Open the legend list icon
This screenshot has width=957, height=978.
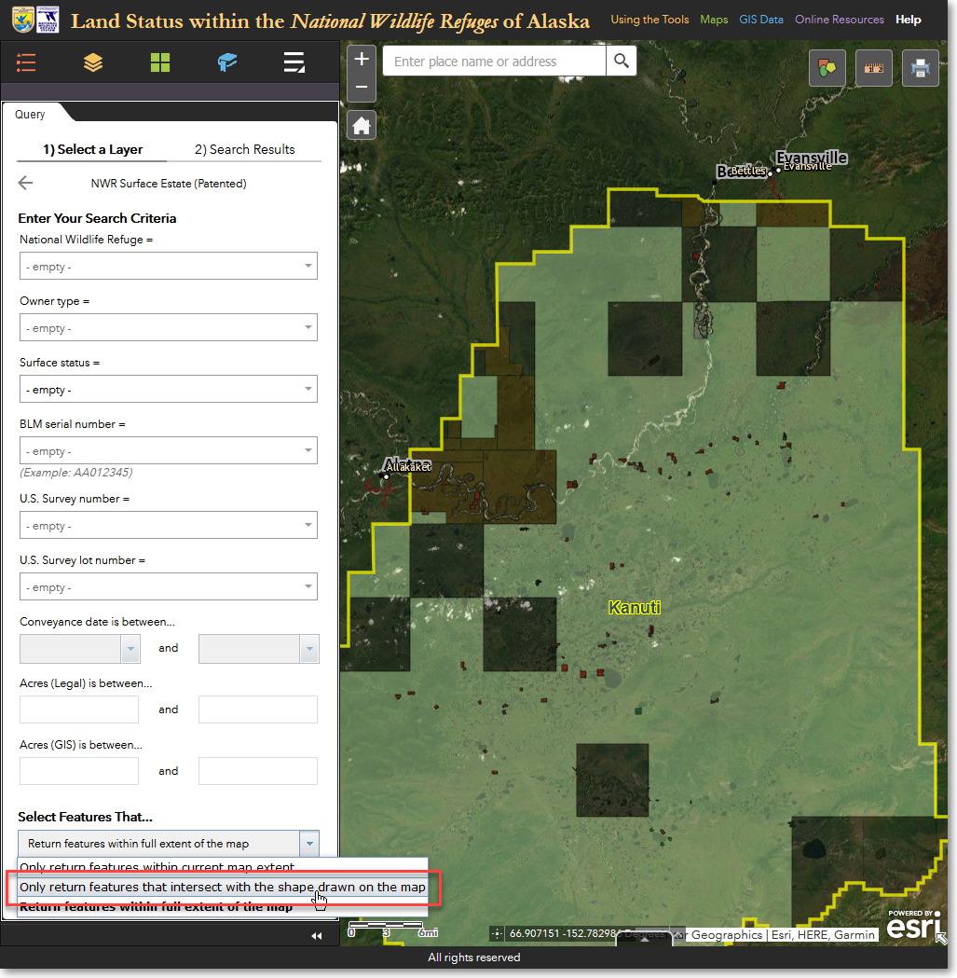26,62
